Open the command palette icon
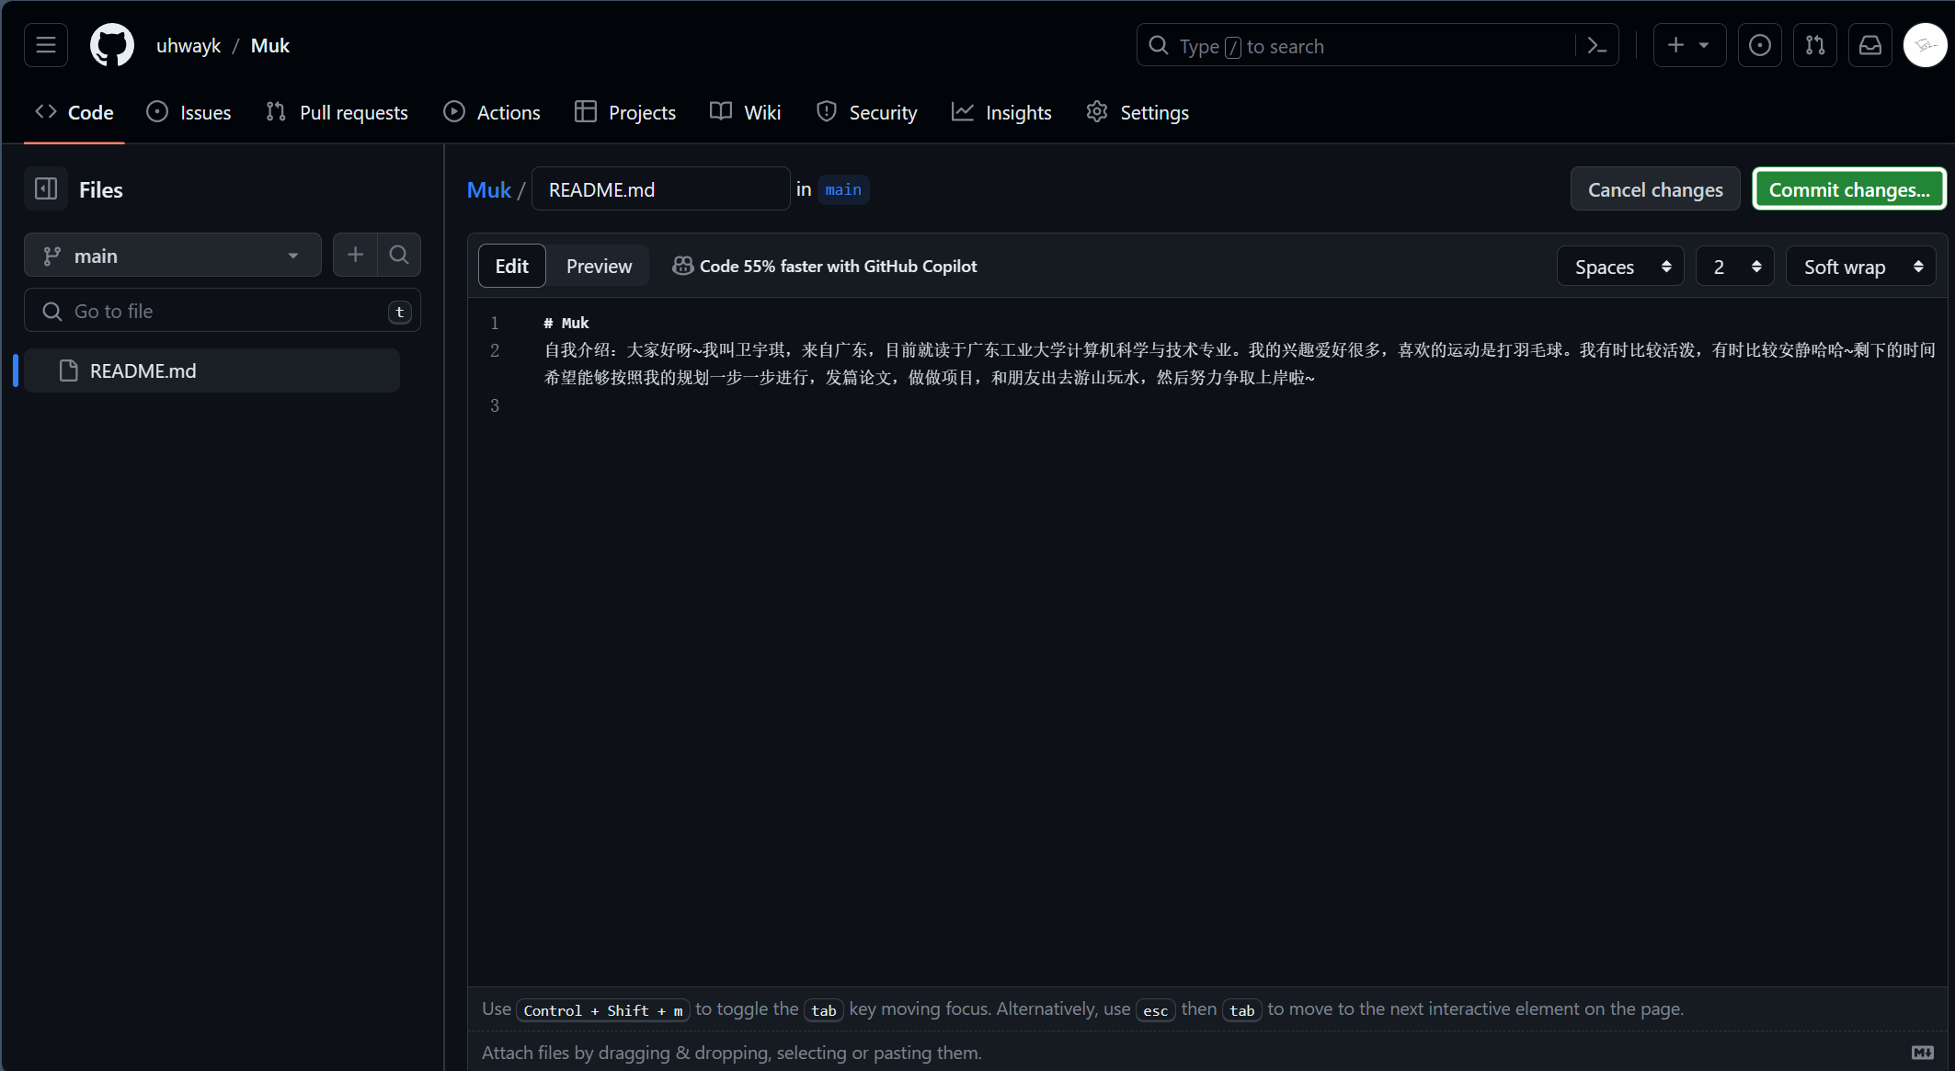The height and width of the screenshot is (1071, 1955). coord(1597,45)
